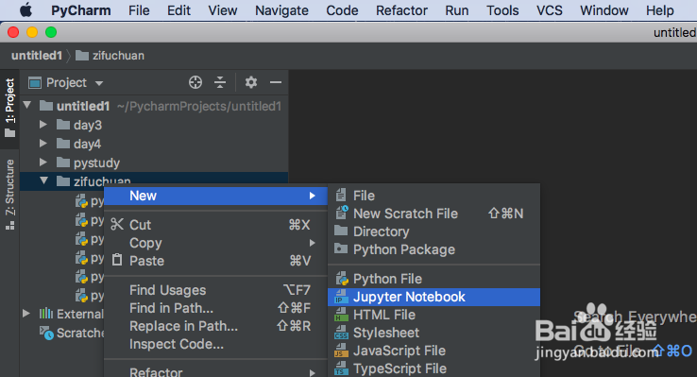Click untitled1 breadcrumb in navigation bar
This screenshot has height=377, width=697.
pyautogui.click(x=37, y=56)
